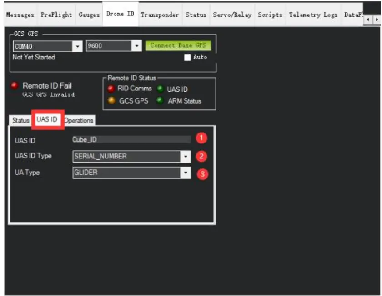
Task: Click the Not Yet Started status text
Action: tap(34, 57)
